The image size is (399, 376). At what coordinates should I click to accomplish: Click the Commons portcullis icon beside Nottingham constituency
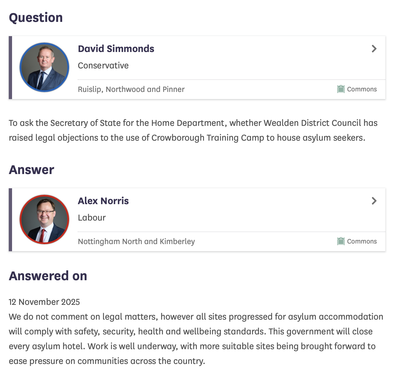coord(341,241)
